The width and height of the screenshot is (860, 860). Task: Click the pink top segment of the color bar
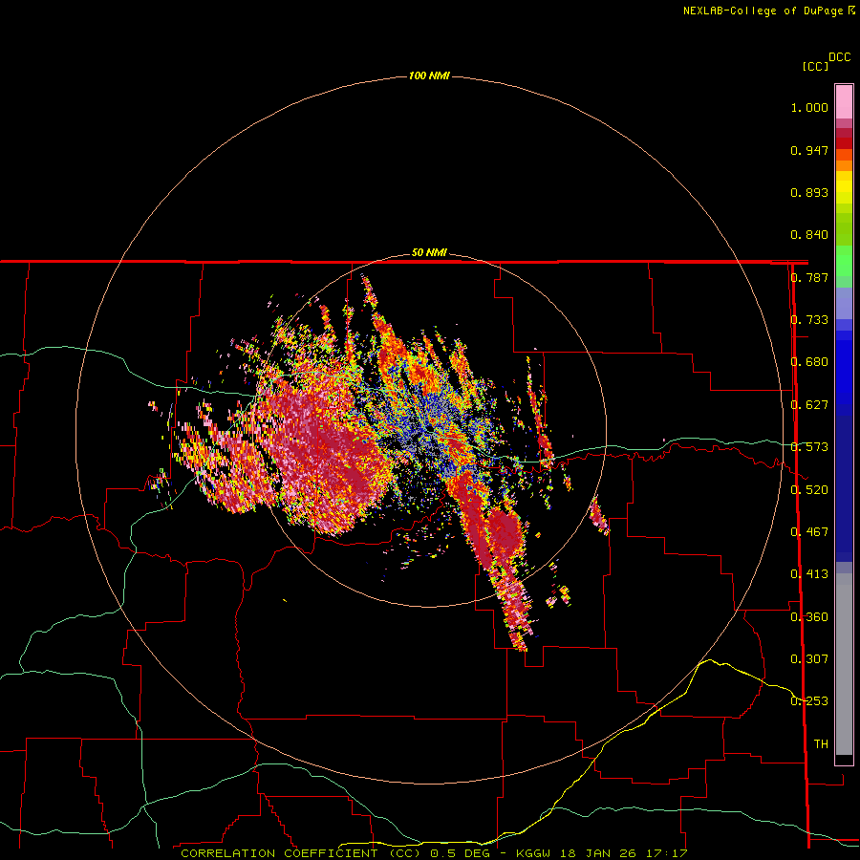tap(844, 102)
